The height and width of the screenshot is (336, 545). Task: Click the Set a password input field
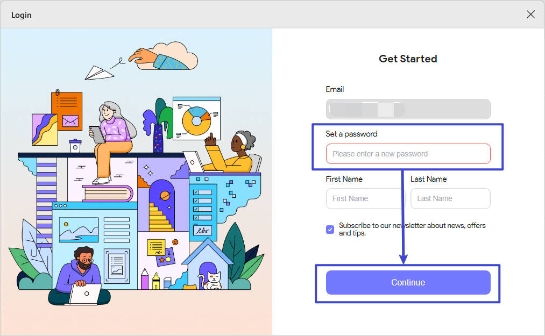(408, 154)
